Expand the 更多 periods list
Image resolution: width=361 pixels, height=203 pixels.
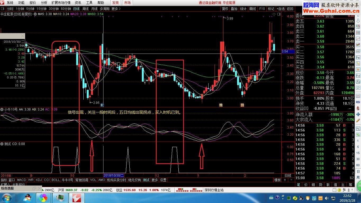[x=116, y=9]
